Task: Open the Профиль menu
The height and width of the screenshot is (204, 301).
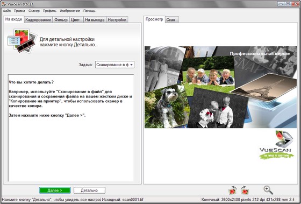Action: (49, 11)
